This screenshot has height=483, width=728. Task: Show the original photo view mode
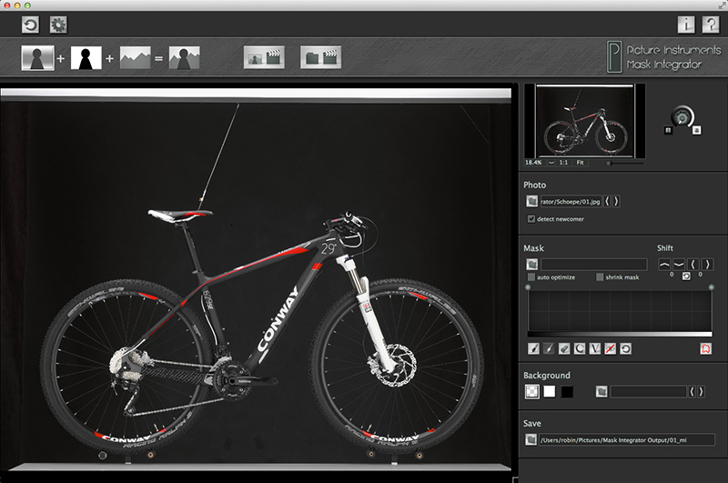pyautogui.click(x=37, y=58)
